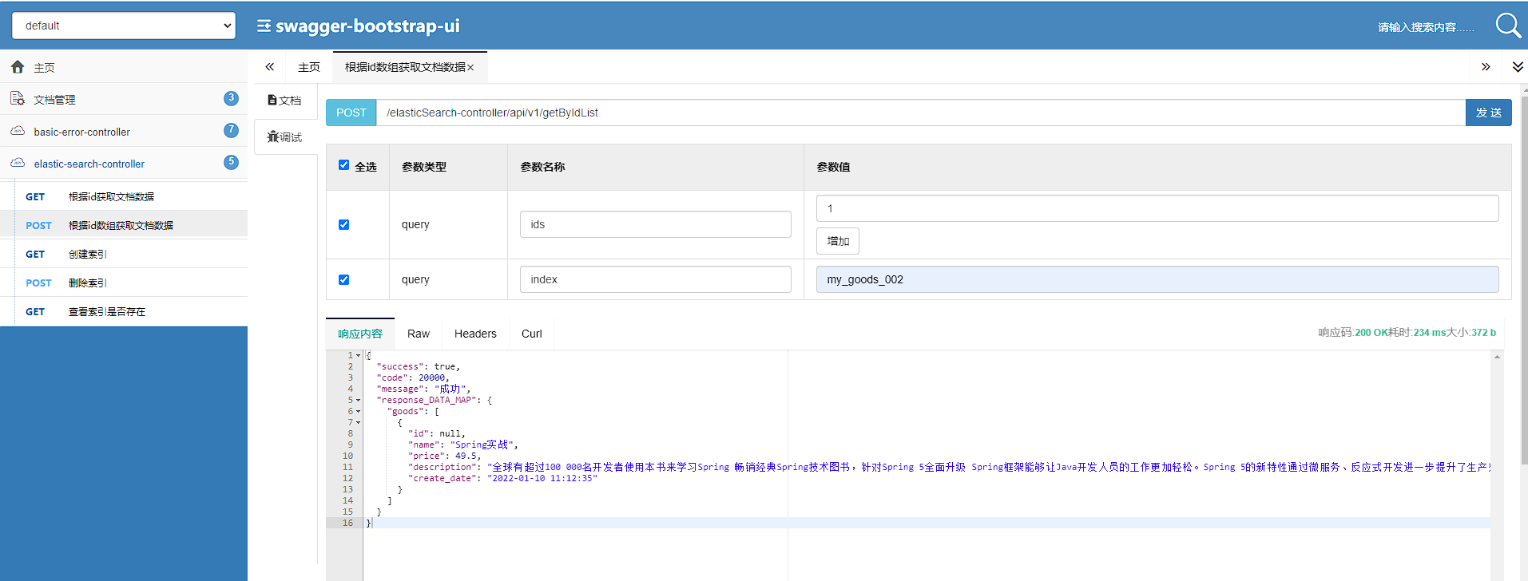The width and height of the screenshot is (1528, 581).
Task: Open POST 根据id数组获取文档数据 API
Action: point(124,225)
